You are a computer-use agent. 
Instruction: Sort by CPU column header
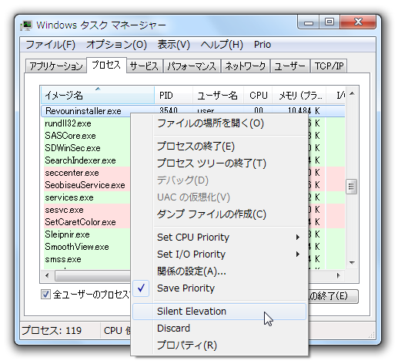pyautogui.click(x=258, y=96)
